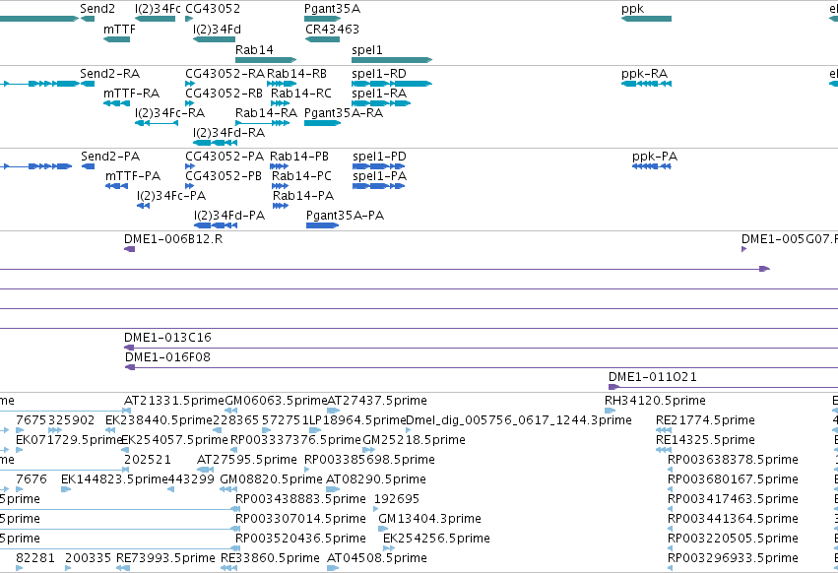This screenshot has width=838, height=573.
Task: Click the ppk-RA transcript label
Action: tap(645, 73)
